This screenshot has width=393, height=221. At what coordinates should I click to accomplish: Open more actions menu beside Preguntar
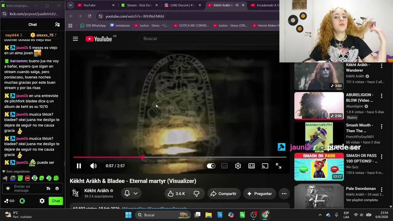tap(284, 194)
